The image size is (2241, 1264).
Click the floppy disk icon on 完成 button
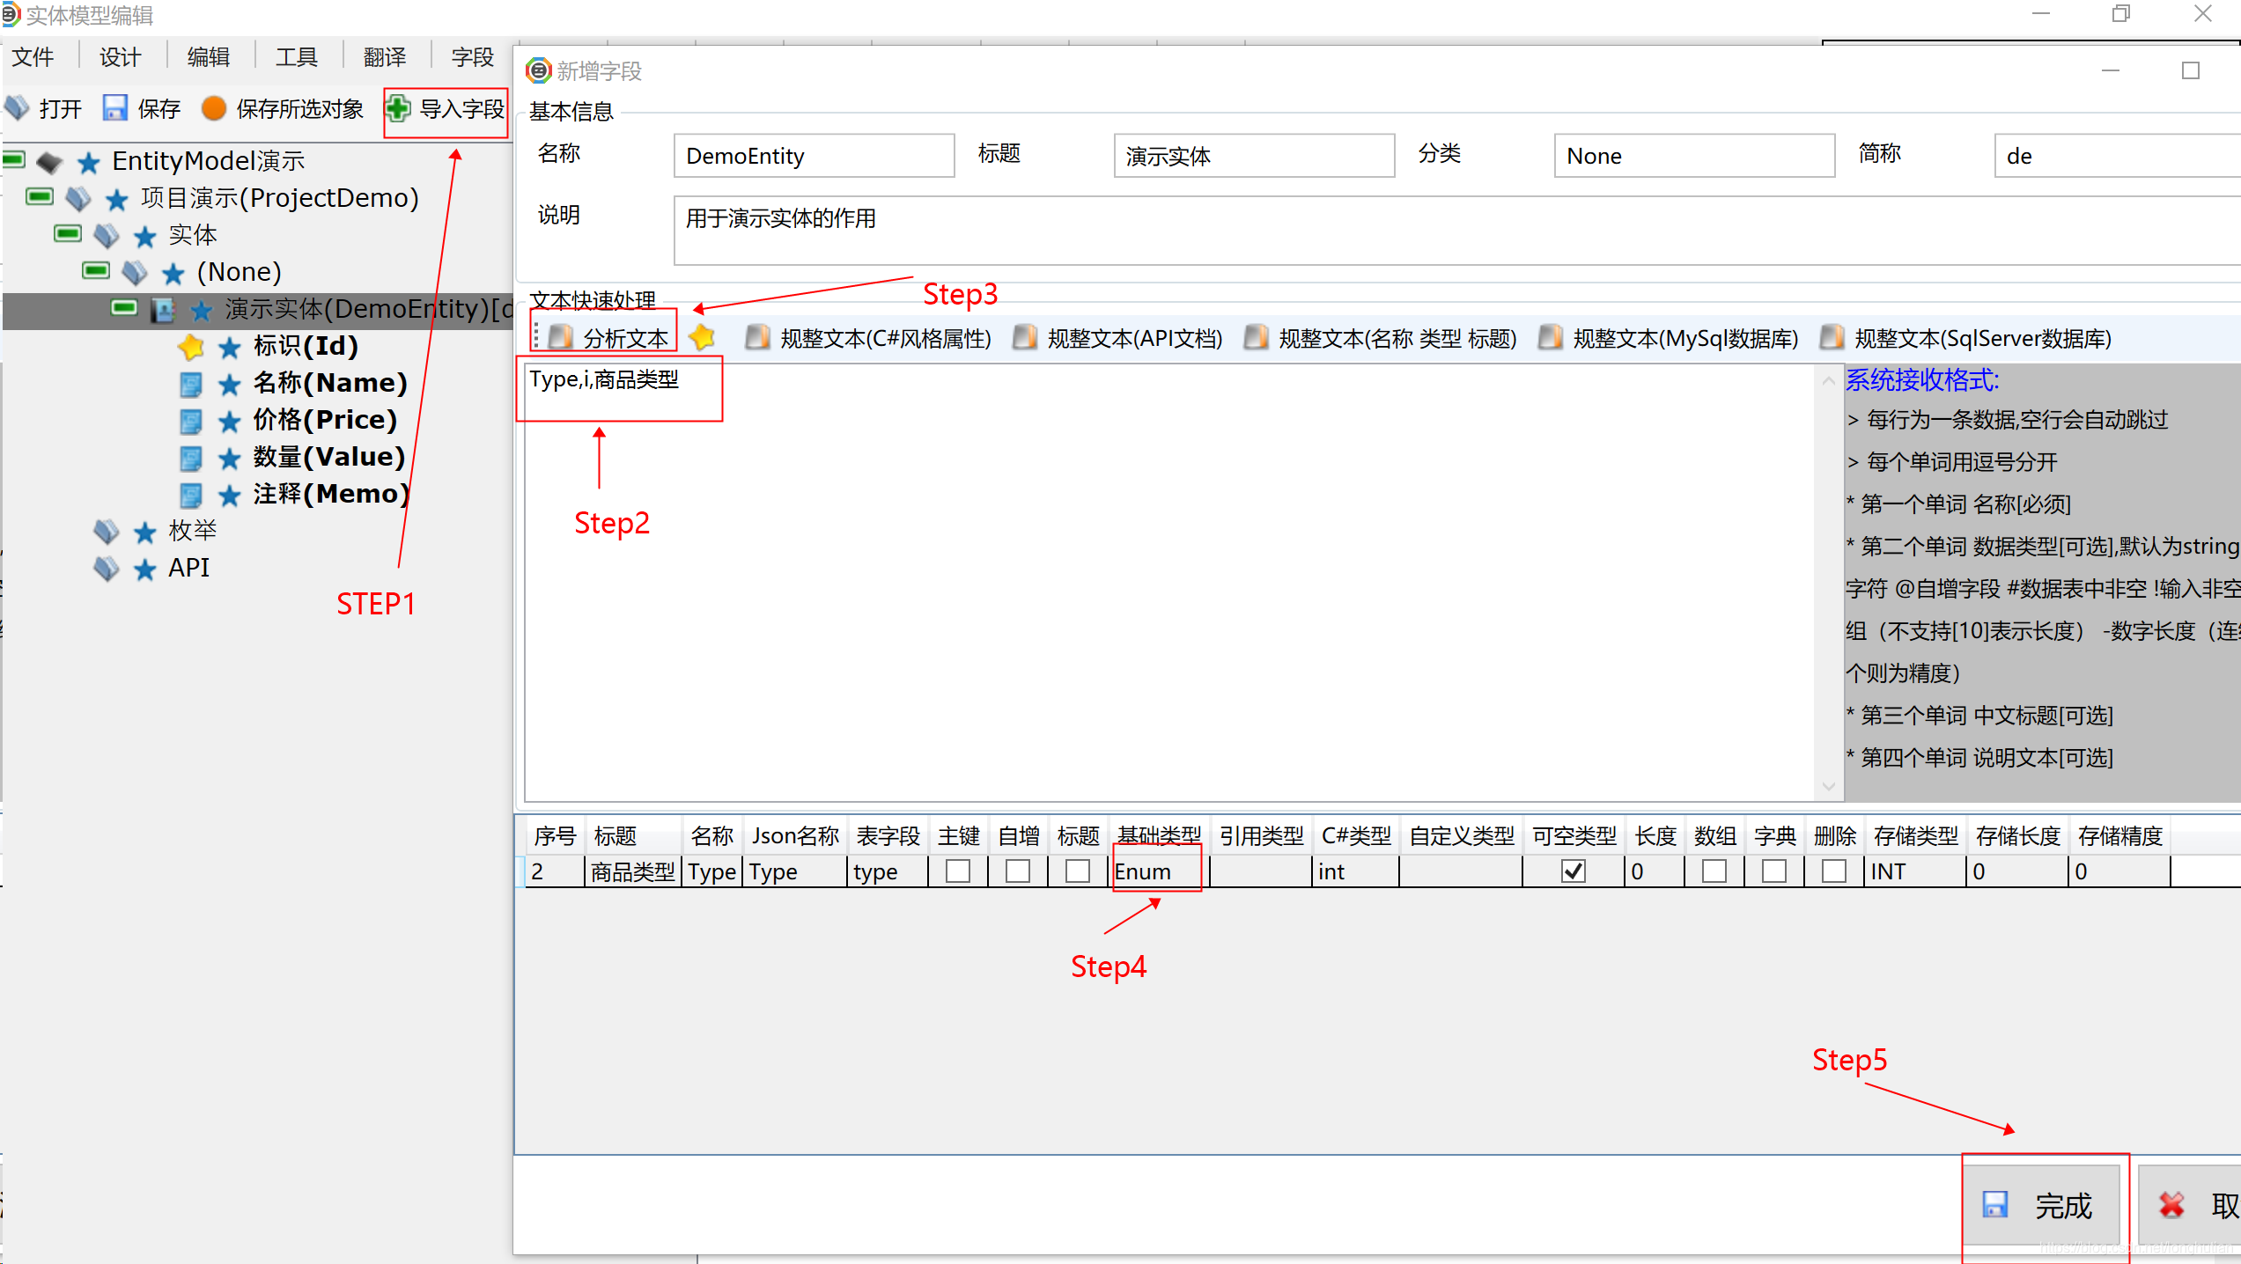(x=1994, y=1204)
